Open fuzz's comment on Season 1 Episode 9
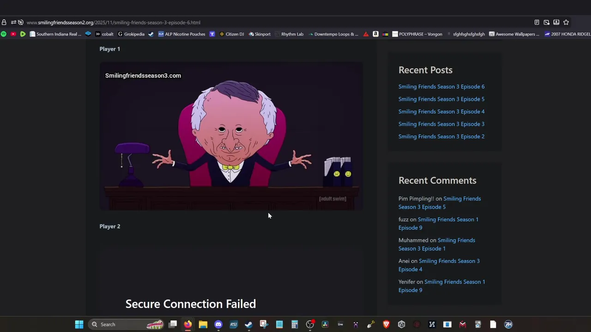The width and height of the screenshot is (591, 332). (x=438, y=224)
